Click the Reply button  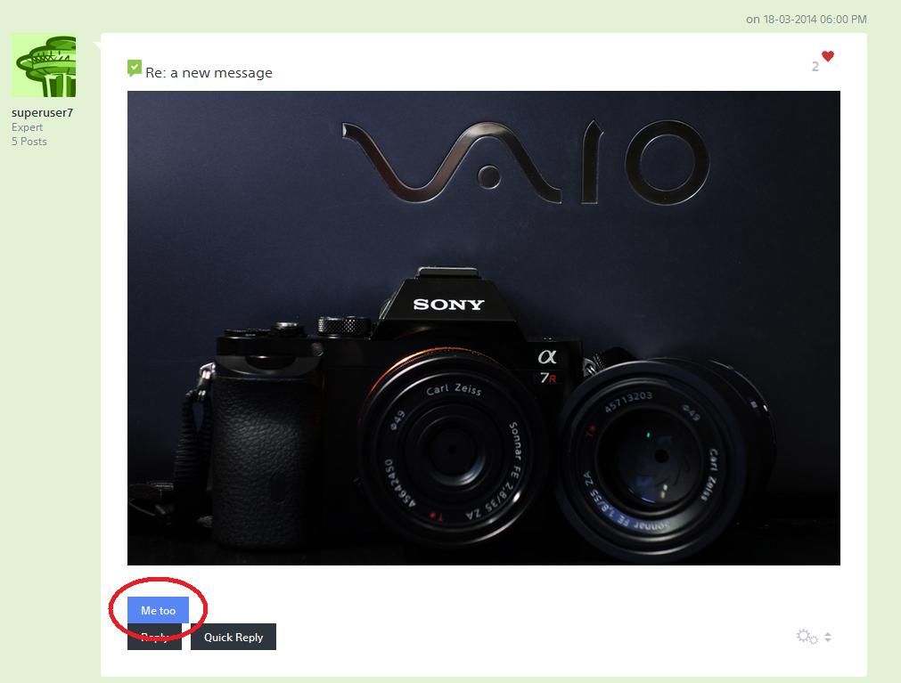(x=154, y=637)
